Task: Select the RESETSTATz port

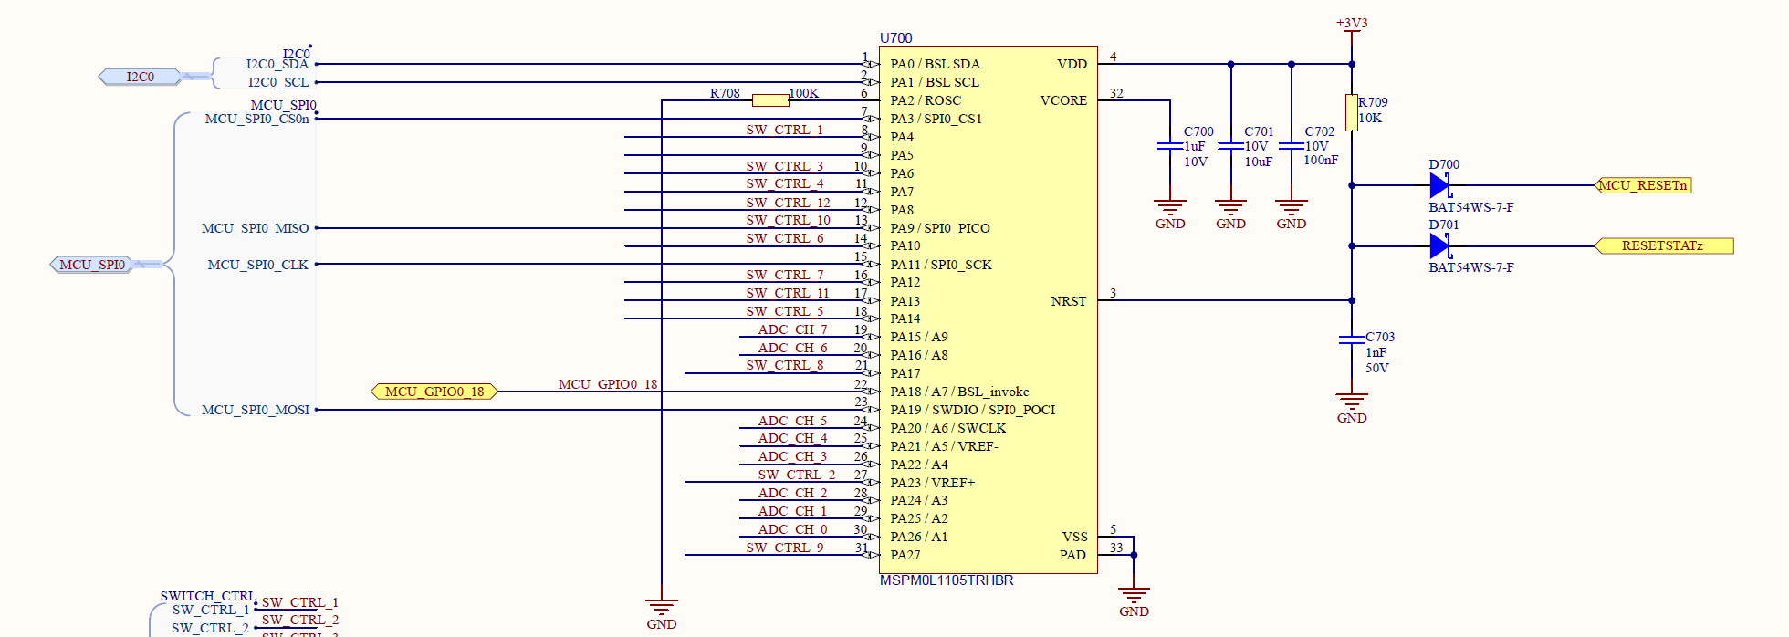Action: 1663,245
